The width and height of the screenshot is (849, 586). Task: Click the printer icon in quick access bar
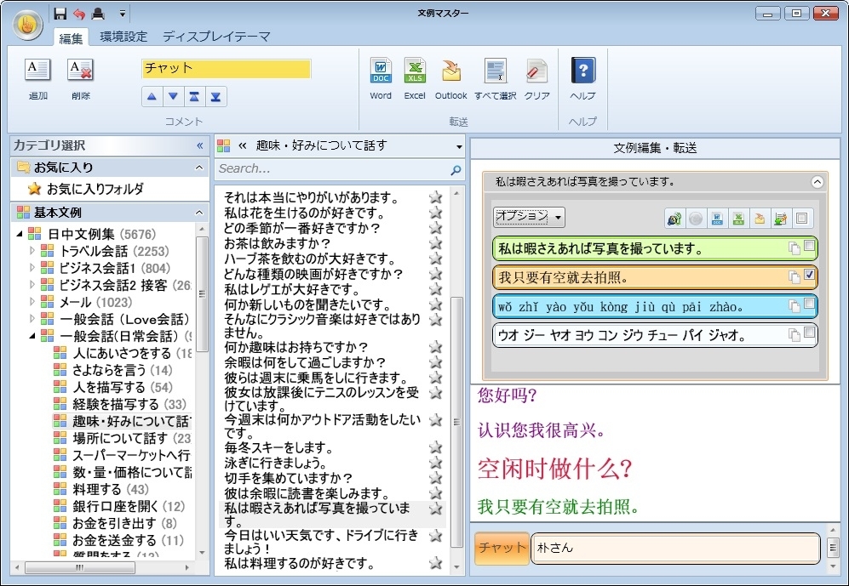click(98, 14)
